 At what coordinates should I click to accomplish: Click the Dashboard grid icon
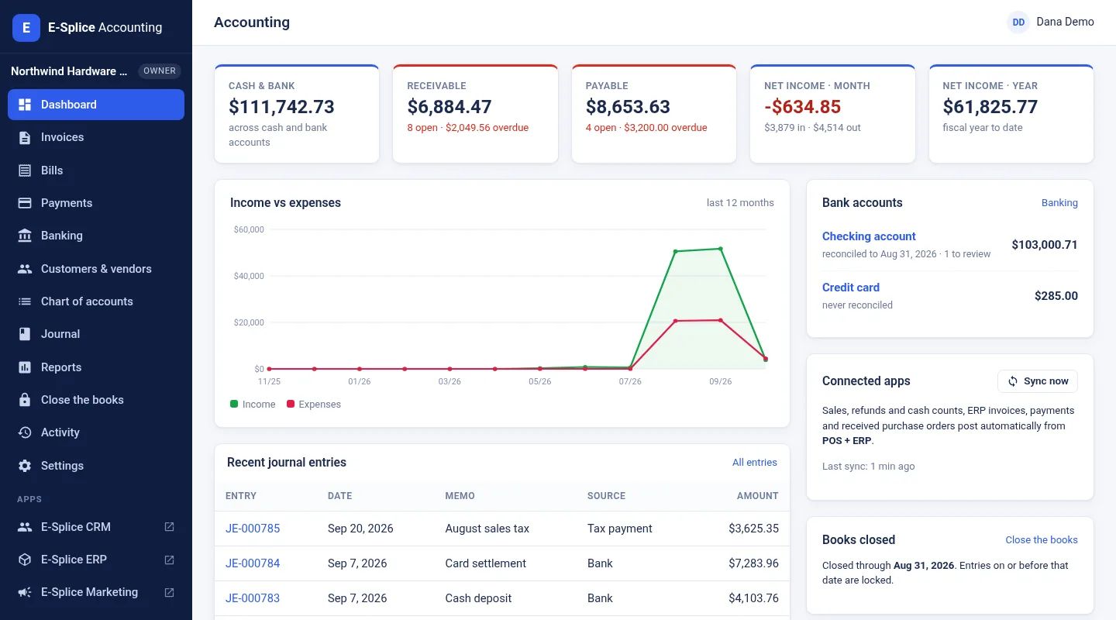(25, 105)
